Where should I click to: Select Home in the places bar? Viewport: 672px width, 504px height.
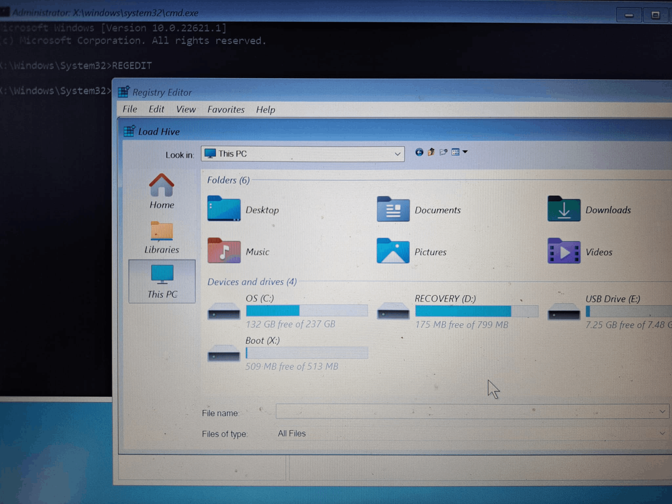(162, 191)
